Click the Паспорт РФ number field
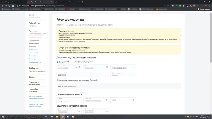The image size is (212, 119). [69, 67]
